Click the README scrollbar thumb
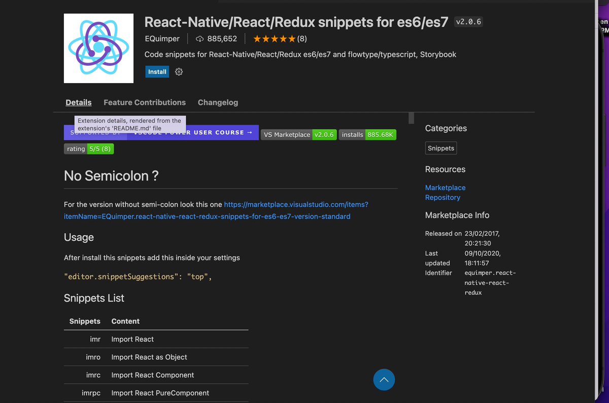The height and width of the screenshot is (403, 609). point(411,118)
